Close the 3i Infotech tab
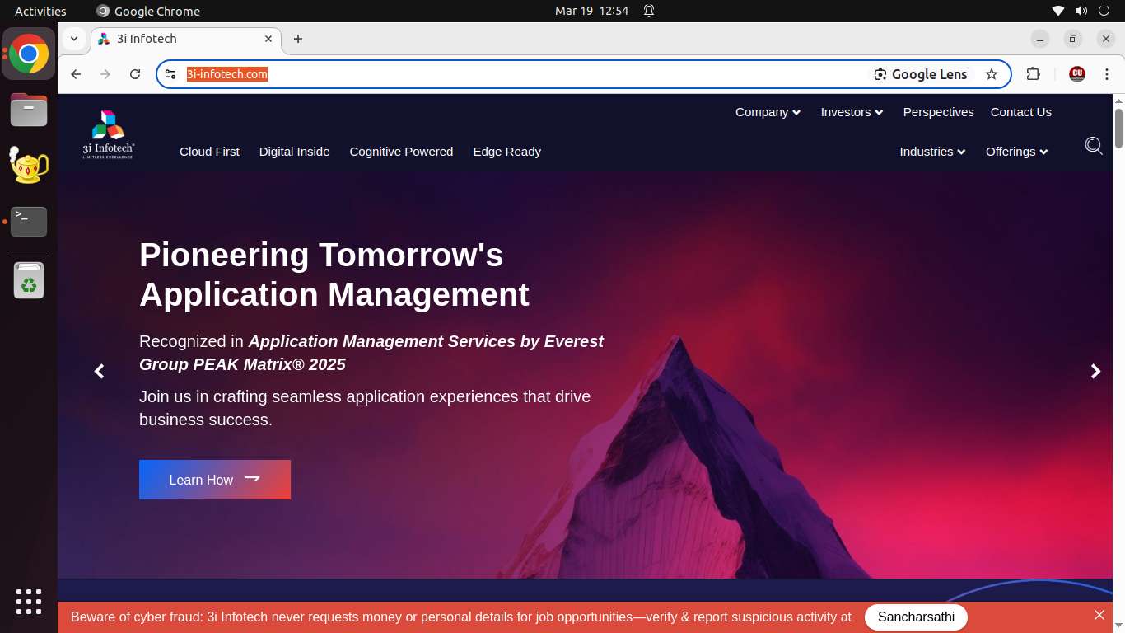 pos(268,39)
